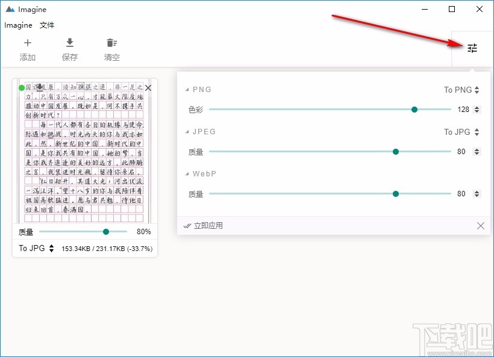Open the To JPG dropdown under the image preview
The height and width of the screenshot is (357, 494).
coord(32,247)
